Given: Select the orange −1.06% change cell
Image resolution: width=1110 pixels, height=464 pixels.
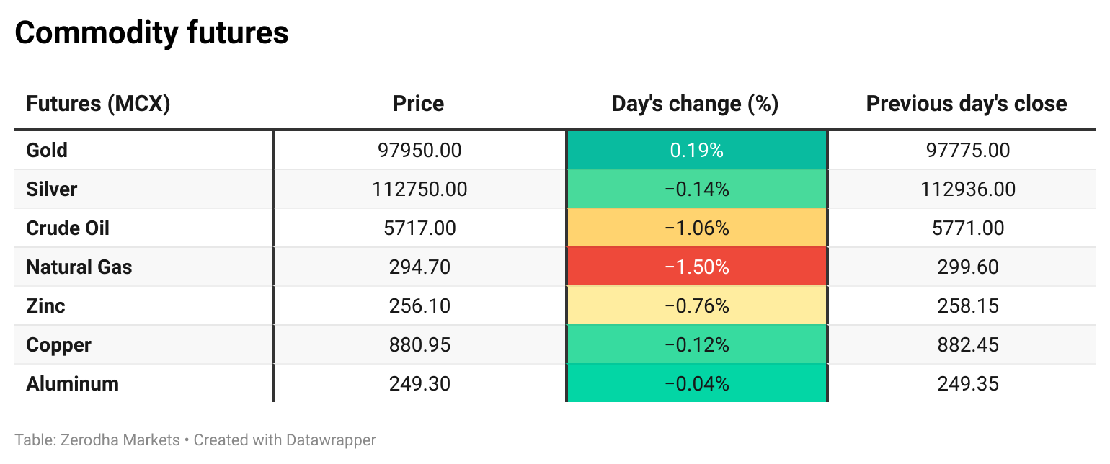Looking at the screenshot, I should coord(696,228).
